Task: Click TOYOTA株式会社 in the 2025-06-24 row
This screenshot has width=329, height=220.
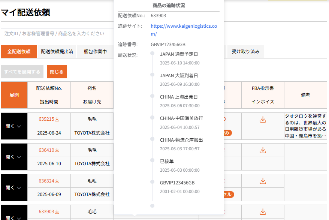Action: coord(92,133)
